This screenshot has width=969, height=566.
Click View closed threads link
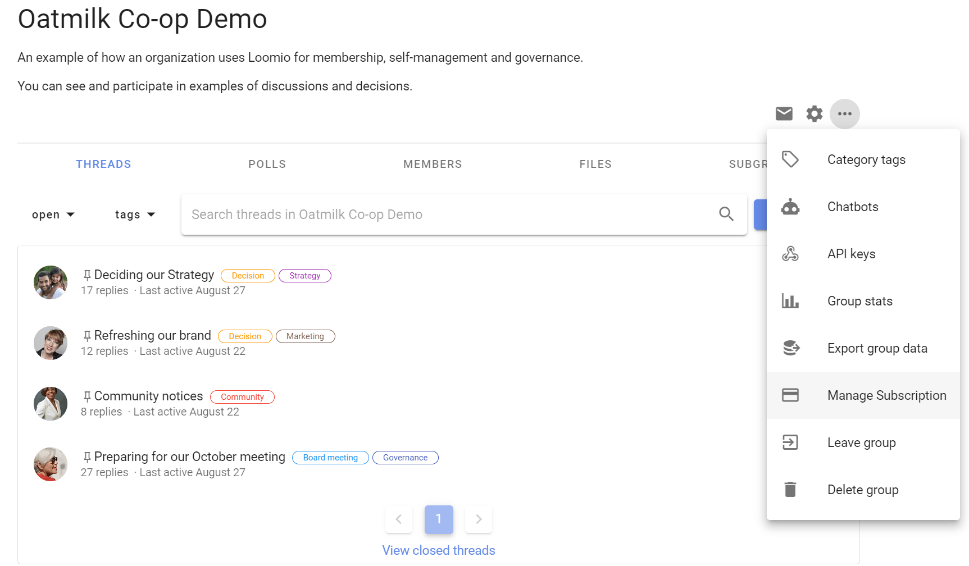coord(439,550)
